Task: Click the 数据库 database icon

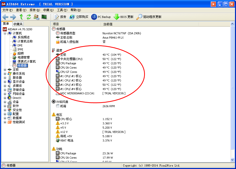Action: point(10,118)
